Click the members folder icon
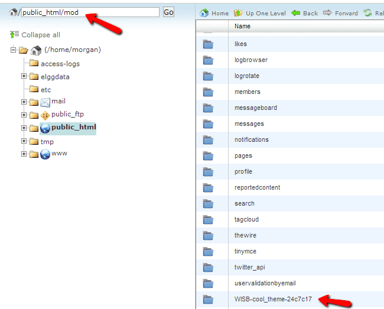The image size is (384, 309). 208,92
